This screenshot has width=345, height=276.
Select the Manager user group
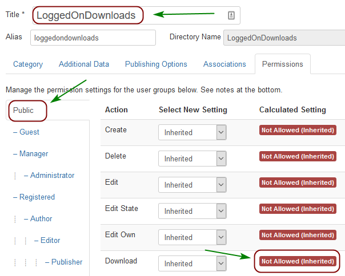[x=34, y=153]
